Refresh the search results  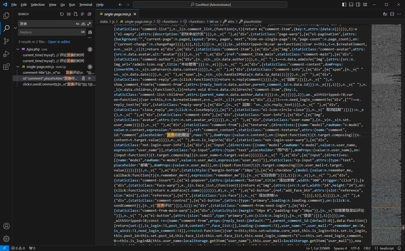click(x=62, y=14)
